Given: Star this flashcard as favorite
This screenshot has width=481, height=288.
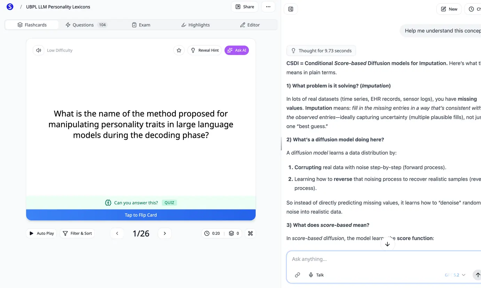Looking at the screenshot, I should coord(179,50).
